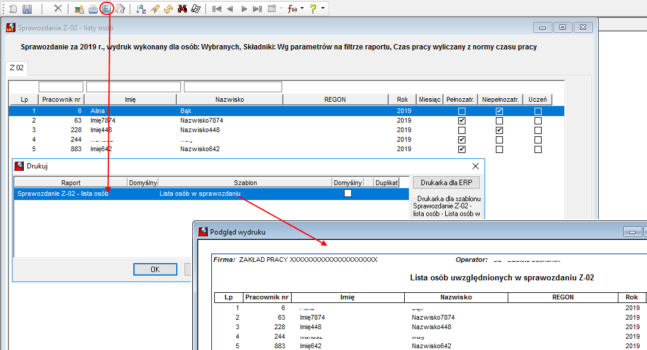Image resolution: width=647 pixels, height=350 pixels.
Task: Toggle Niepełnozatr. checkbox for Nazwisko448 row
Action: coord(499,130)
